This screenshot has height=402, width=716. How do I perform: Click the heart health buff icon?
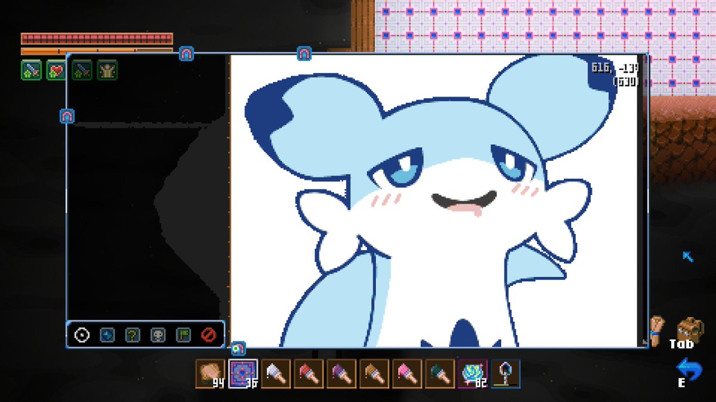point(56,70)
